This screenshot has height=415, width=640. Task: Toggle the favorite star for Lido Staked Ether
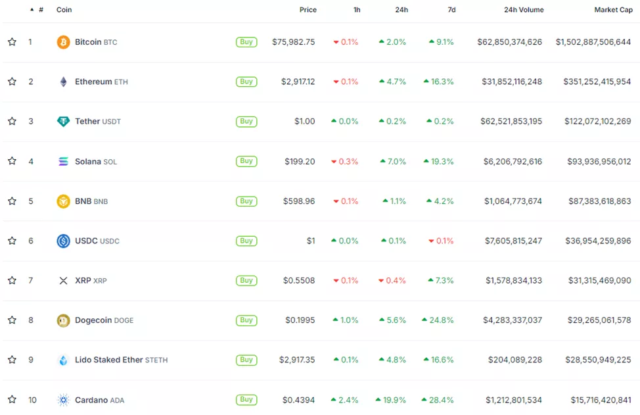[x=12, y=360]
